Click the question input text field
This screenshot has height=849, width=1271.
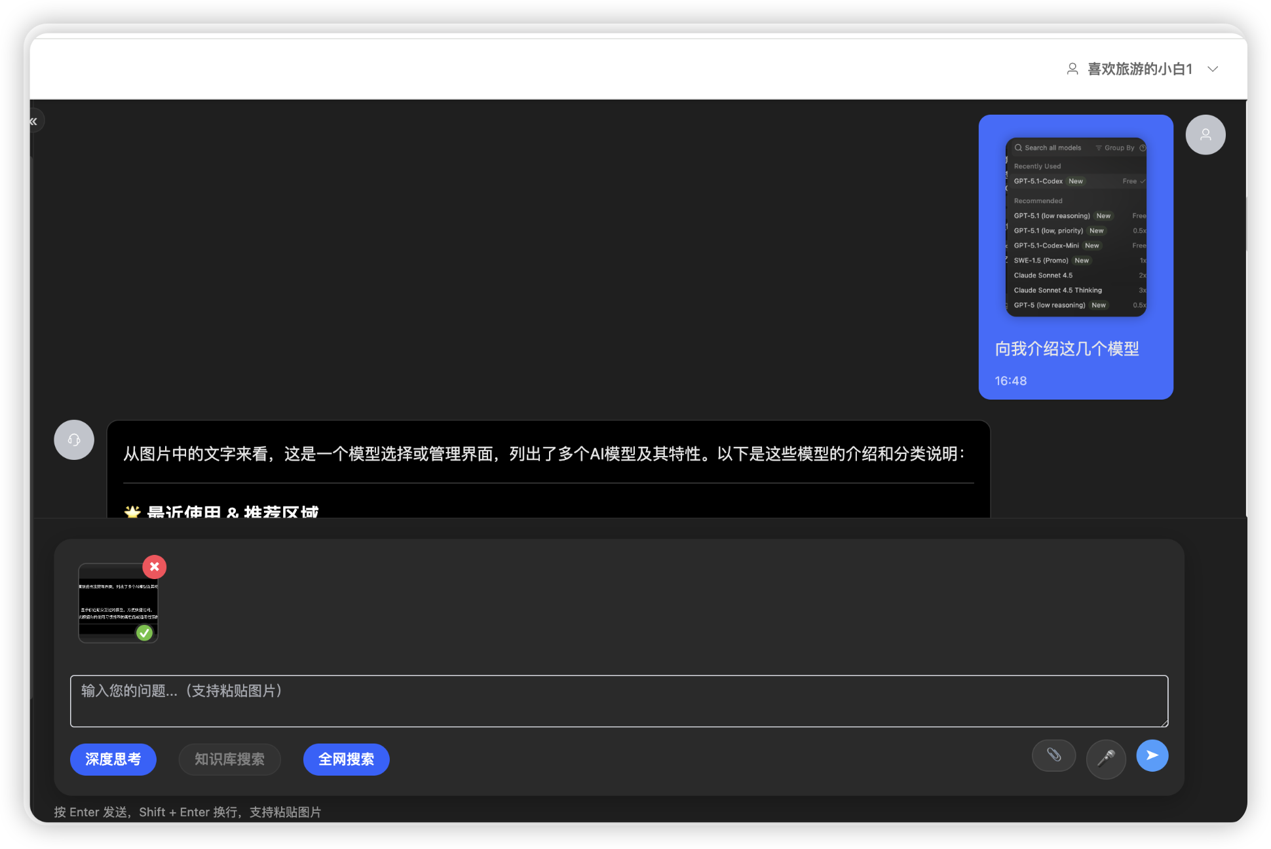618,701
